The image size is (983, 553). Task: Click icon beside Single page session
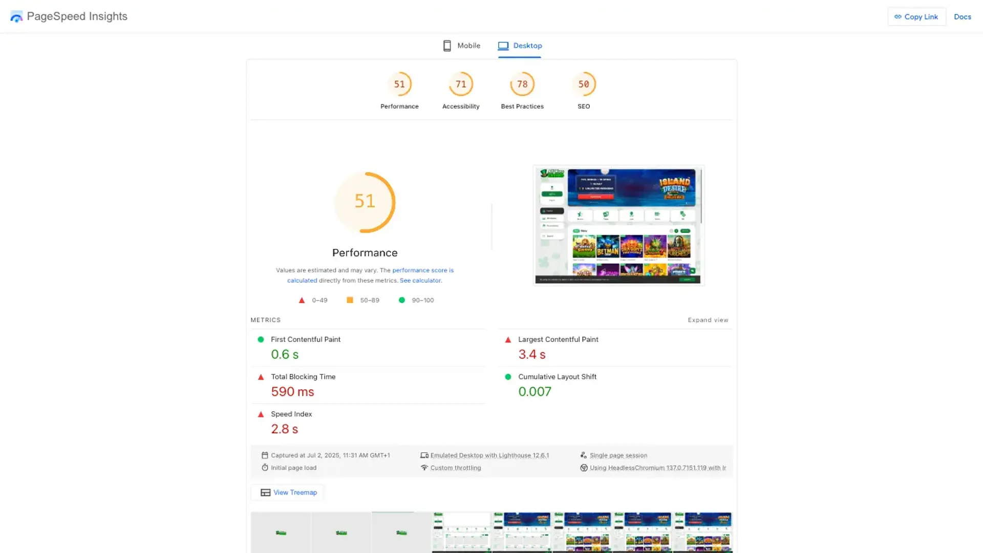click(584, 455)
